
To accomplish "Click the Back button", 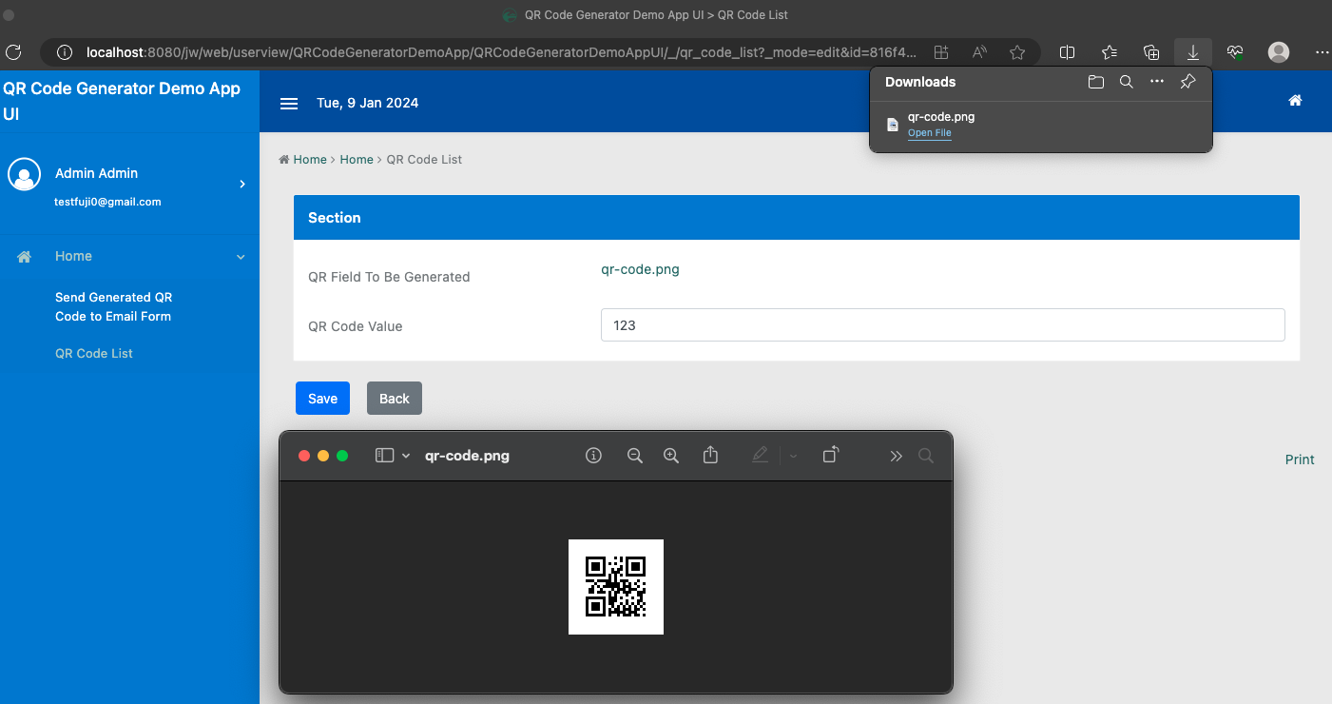I will [395, 399].
